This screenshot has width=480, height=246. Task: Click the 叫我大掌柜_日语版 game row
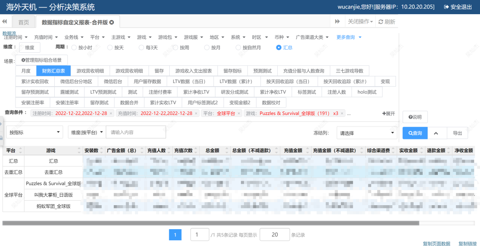pos(54,195)
